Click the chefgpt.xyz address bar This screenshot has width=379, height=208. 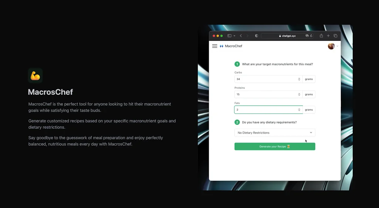pos(287,36)
